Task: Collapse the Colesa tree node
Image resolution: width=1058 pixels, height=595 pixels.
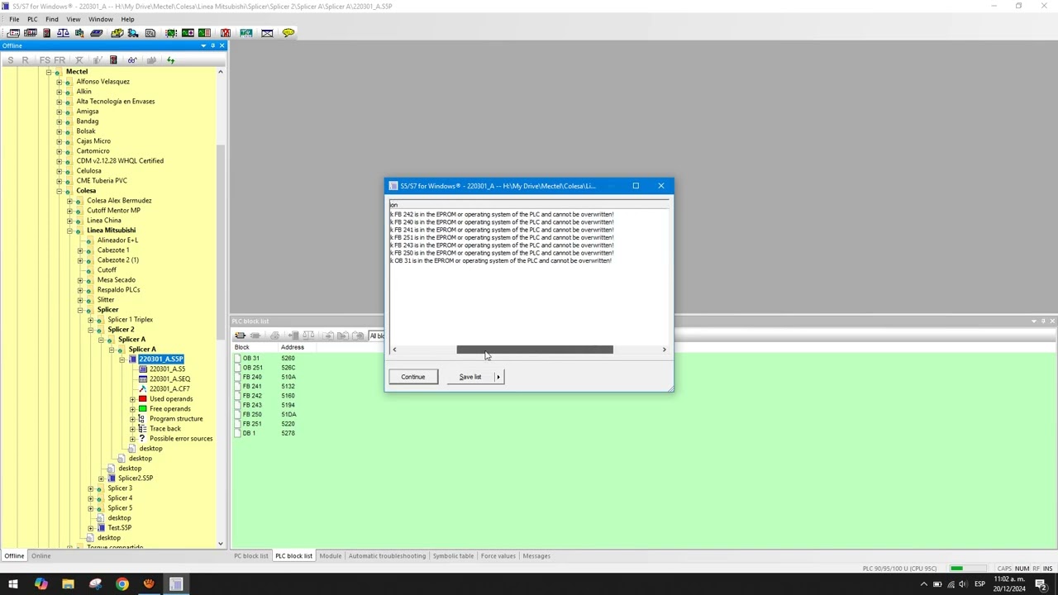Action: (x=59, y=191)
